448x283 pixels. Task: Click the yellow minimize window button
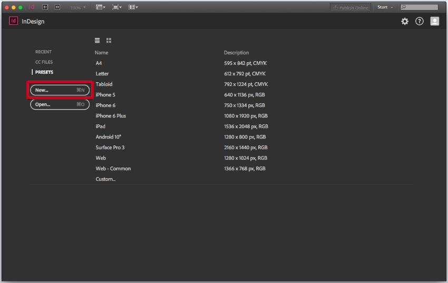tap(13, 7)
